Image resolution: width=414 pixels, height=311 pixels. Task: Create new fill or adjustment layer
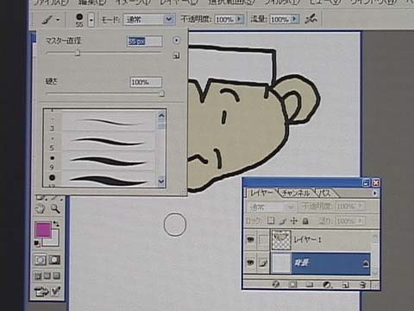(327, 284)
